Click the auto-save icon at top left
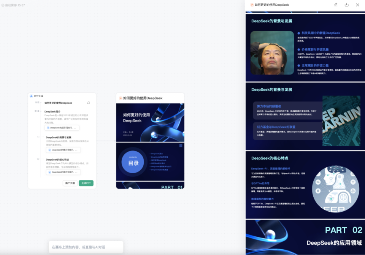 [x=3, y=5]
